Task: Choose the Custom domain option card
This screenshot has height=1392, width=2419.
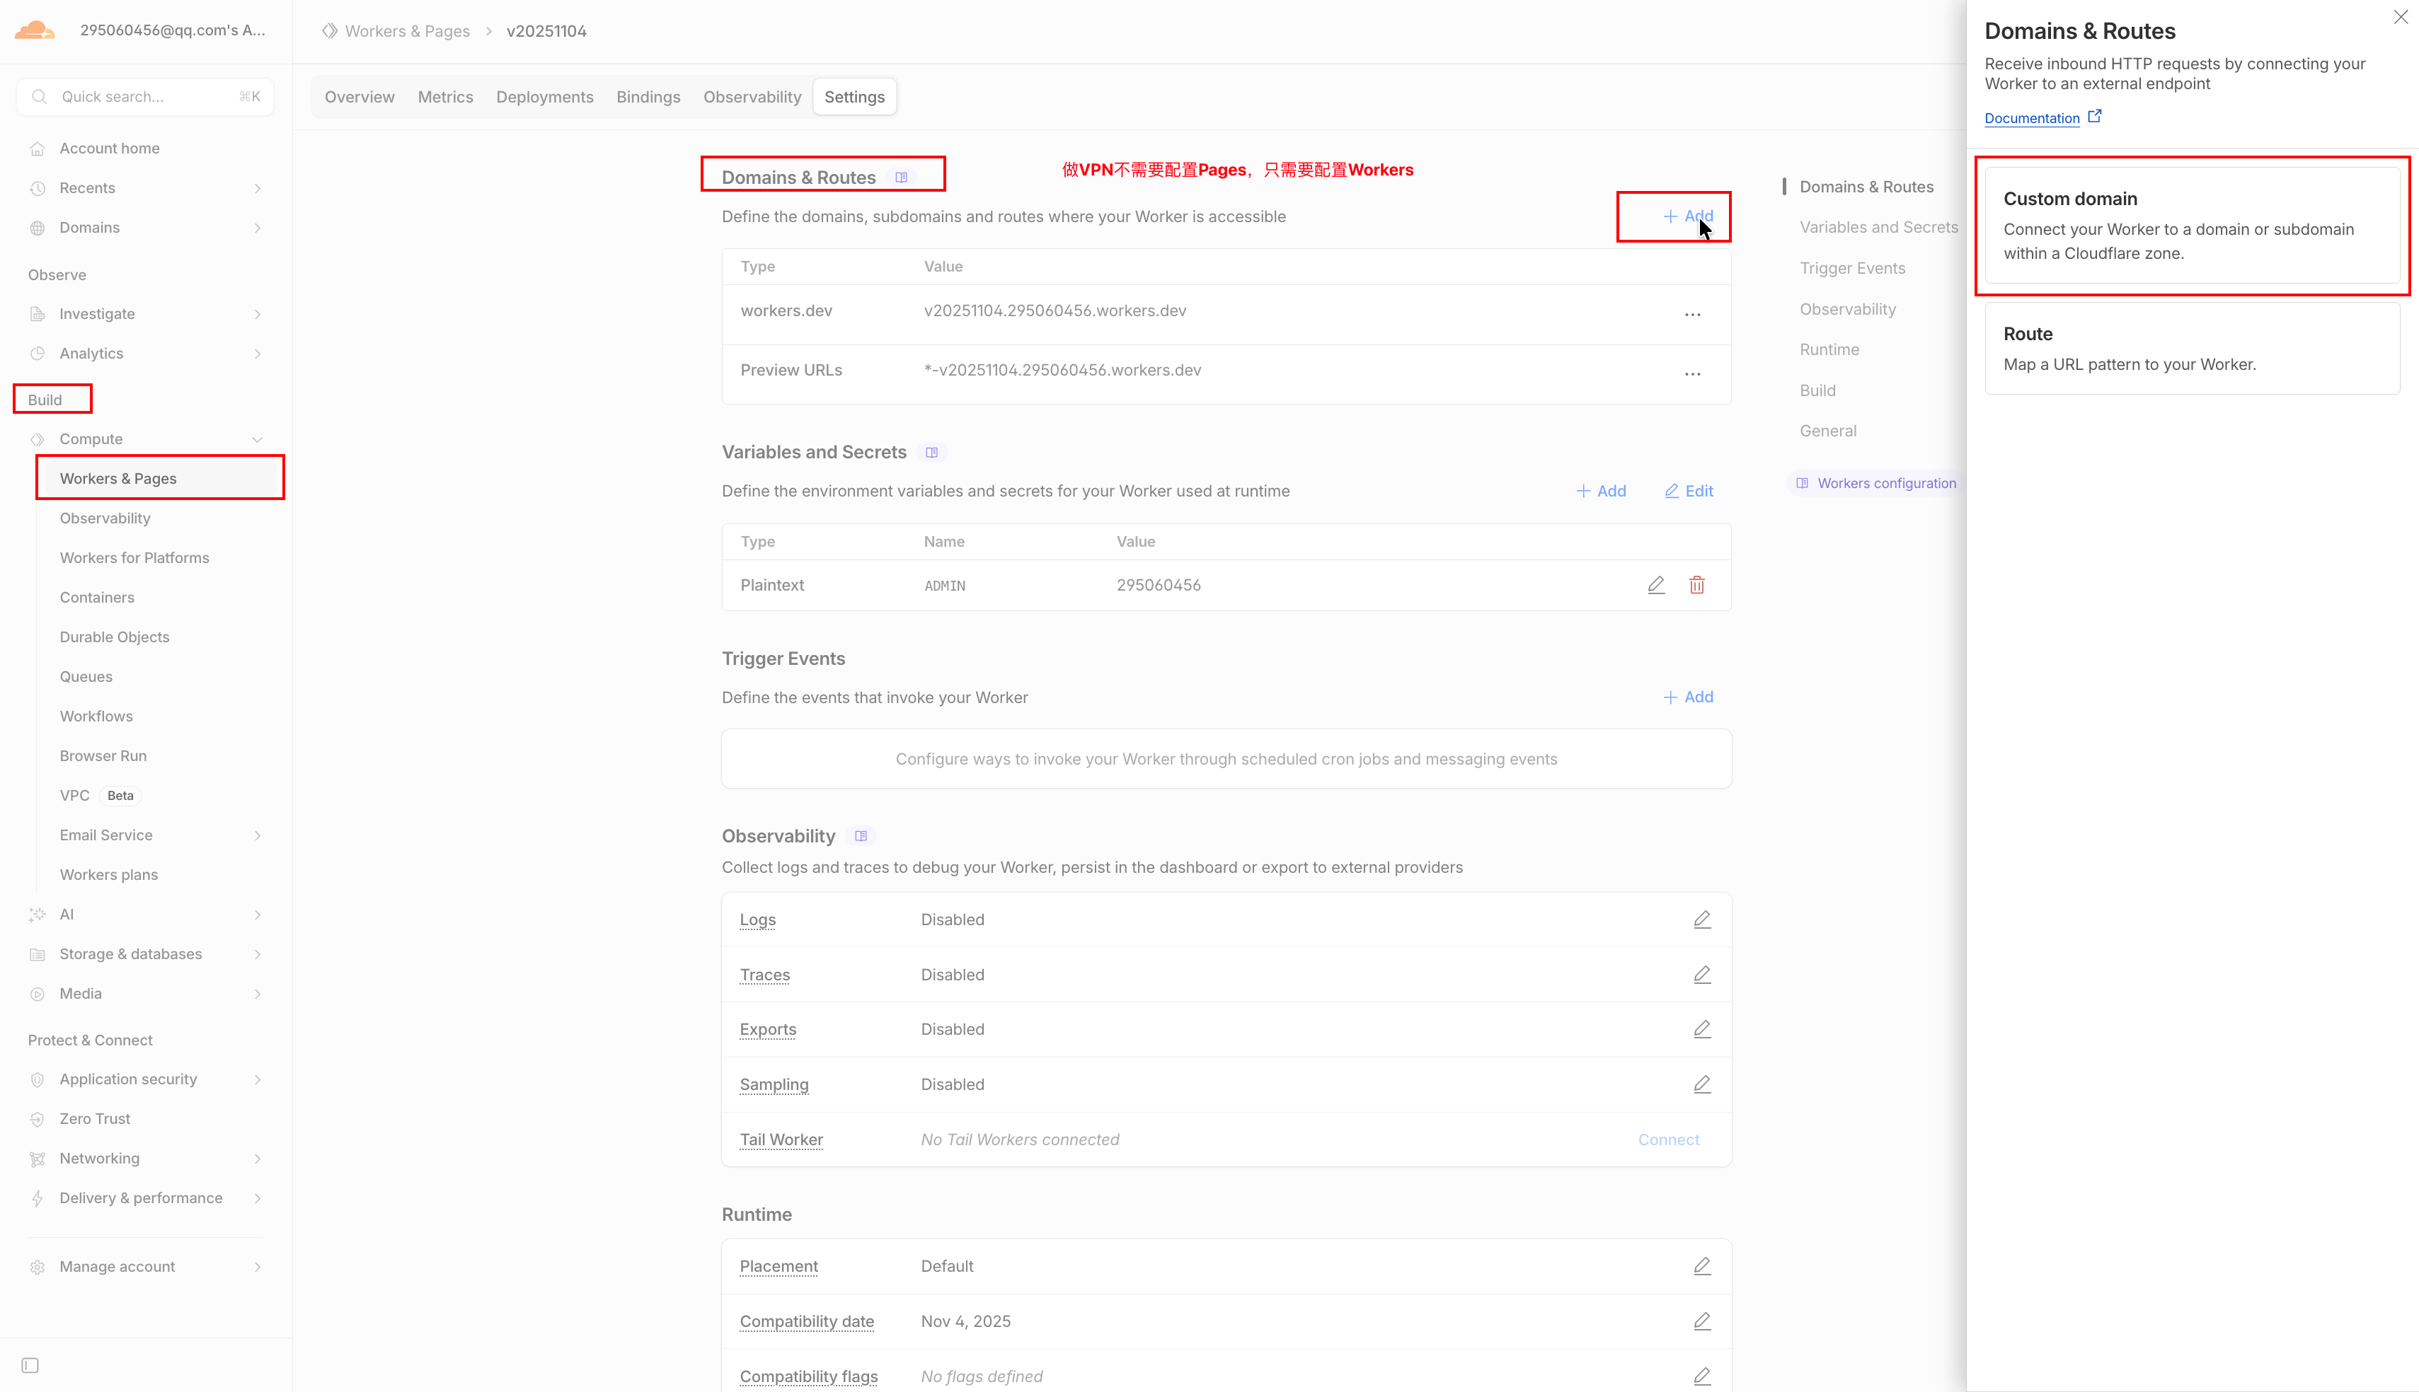Action: [2193, 226]
